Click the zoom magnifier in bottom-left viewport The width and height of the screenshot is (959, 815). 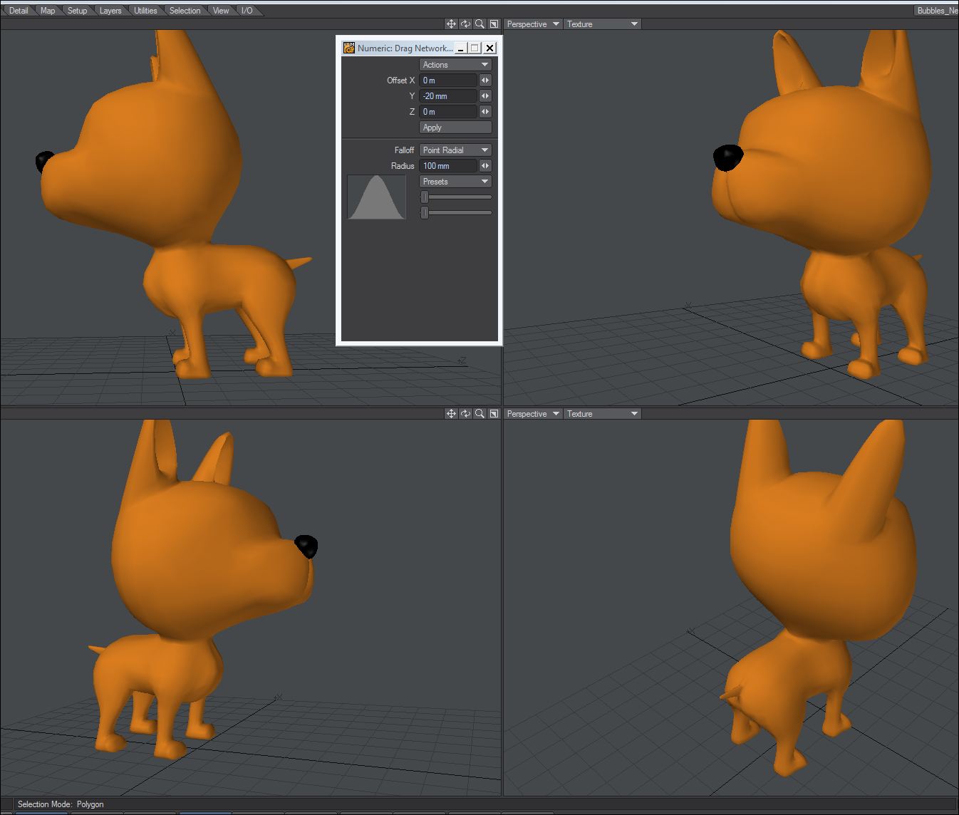coord(479,414)
